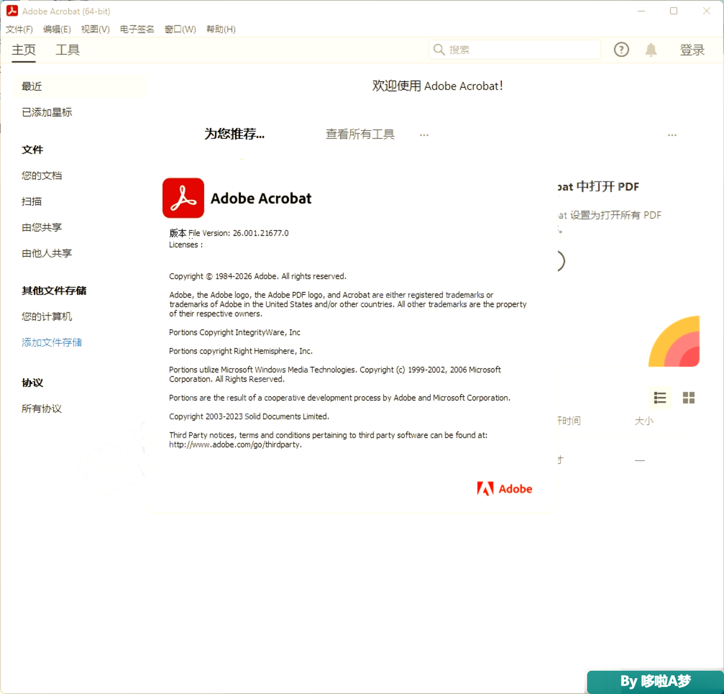The height and width of the screenshot is (694, 724).
Task: Open the 窗口(W) menu
Action: [180, 29]
